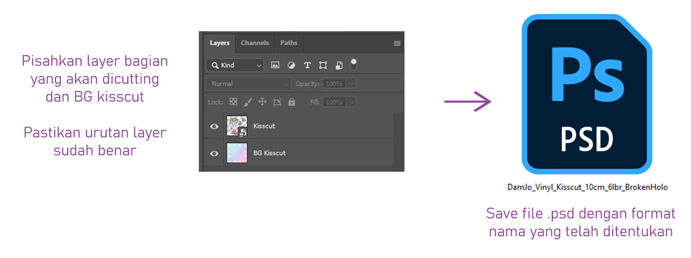
Task: Click the adjustment layer filter icon
Action: [291, 65]
